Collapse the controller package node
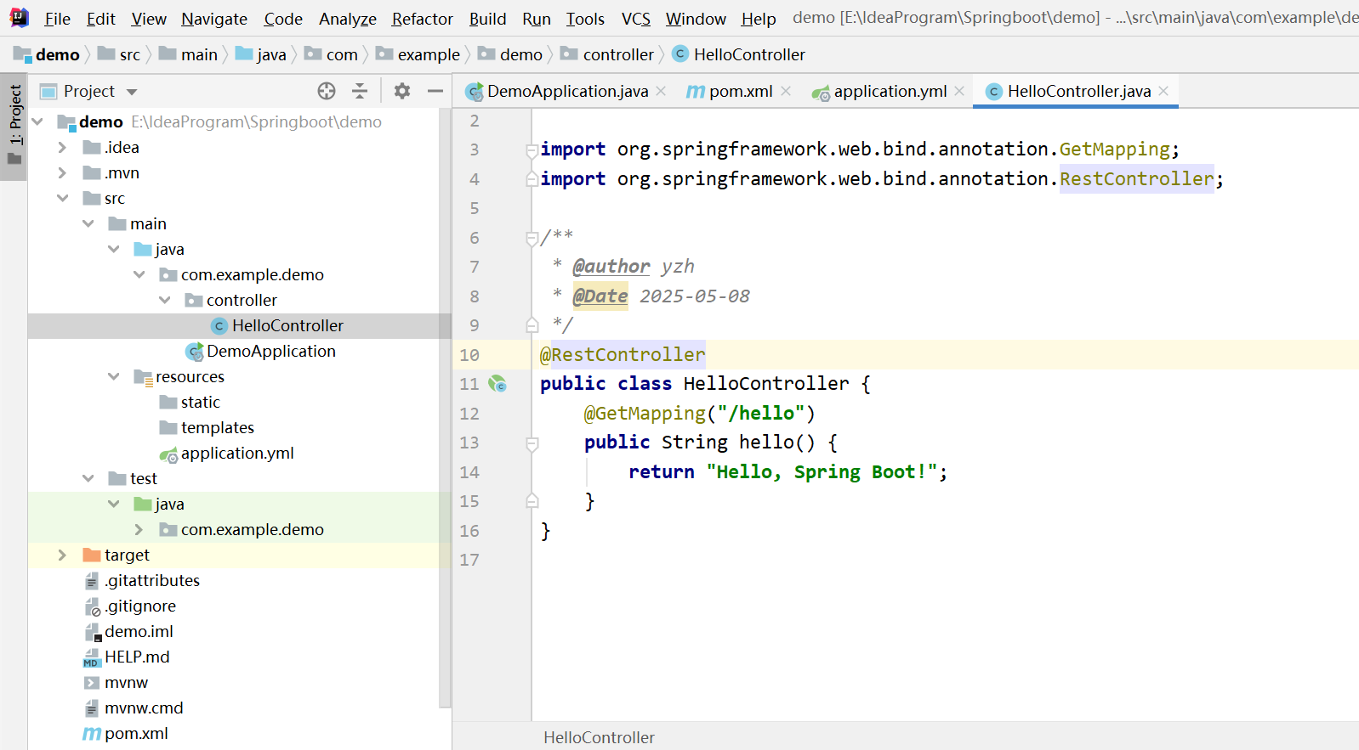1359x750 pixels. pyautogui.click(x=165, y=300)
